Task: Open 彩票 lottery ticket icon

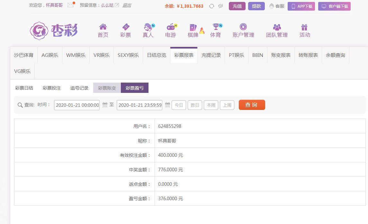Action: tap(126, 27)
